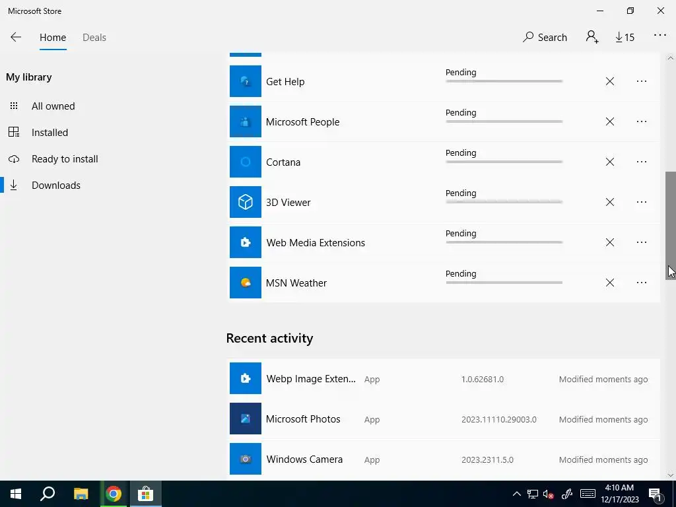Click the Installed sidebar icon

[x=14, y=132]
